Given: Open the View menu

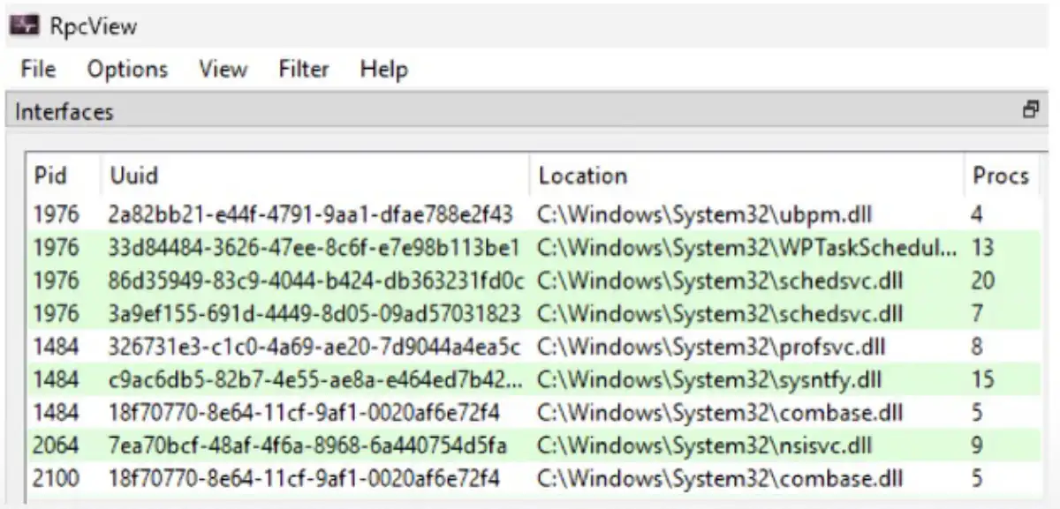Looking at the screenshot, I should tap(223, 69).
